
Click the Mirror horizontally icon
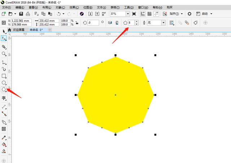(x=110, y=23)
